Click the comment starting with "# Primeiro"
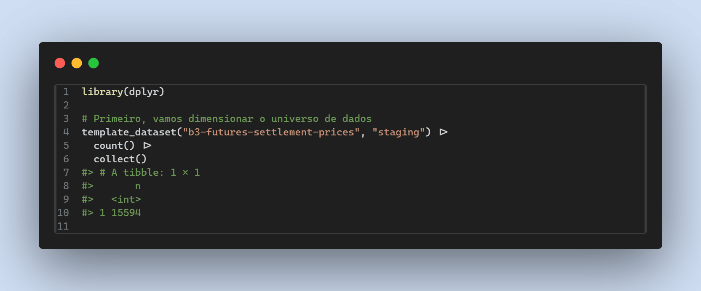 pos(227,119)
